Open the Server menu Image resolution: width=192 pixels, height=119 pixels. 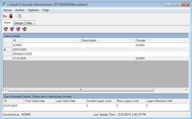coord(7,10)
